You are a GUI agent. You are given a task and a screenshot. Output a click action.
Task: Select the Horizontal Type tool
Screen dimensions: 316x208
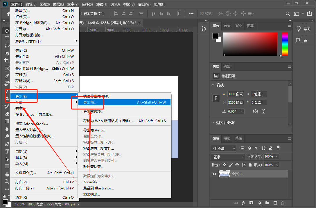[x=7, y=151]
